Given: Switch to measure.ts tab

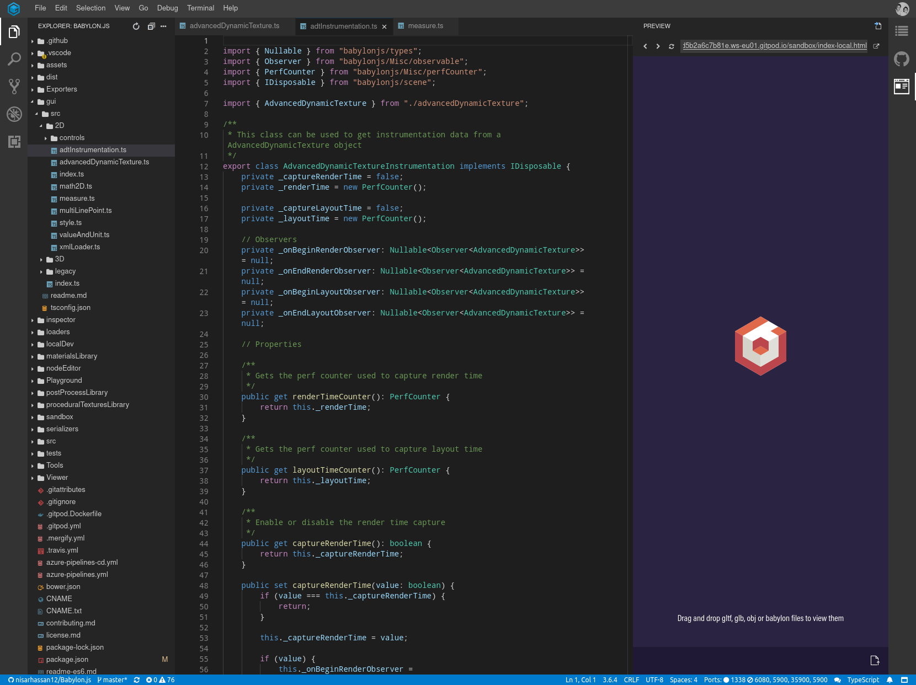Looking at the screenshot, I should pyautogui.click(x=425, y=26).
